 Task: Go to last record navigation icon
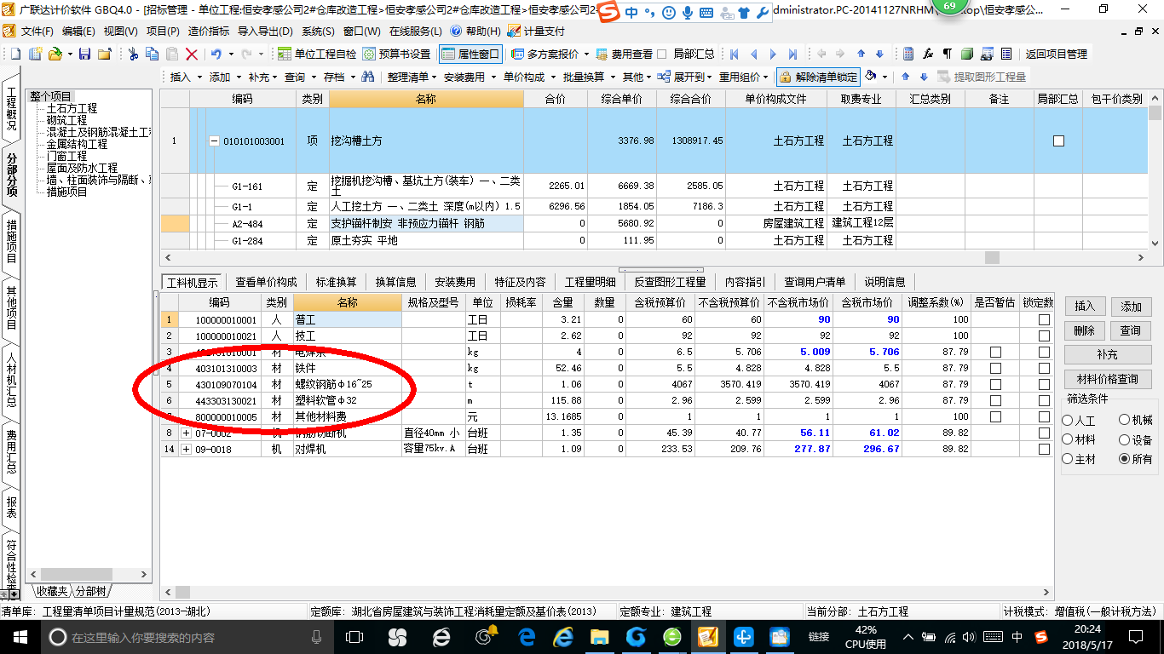(792, 54)
